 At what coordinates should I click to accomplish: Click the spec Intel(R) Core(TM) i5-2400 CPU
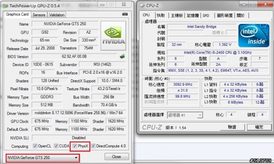coord(218,52)
